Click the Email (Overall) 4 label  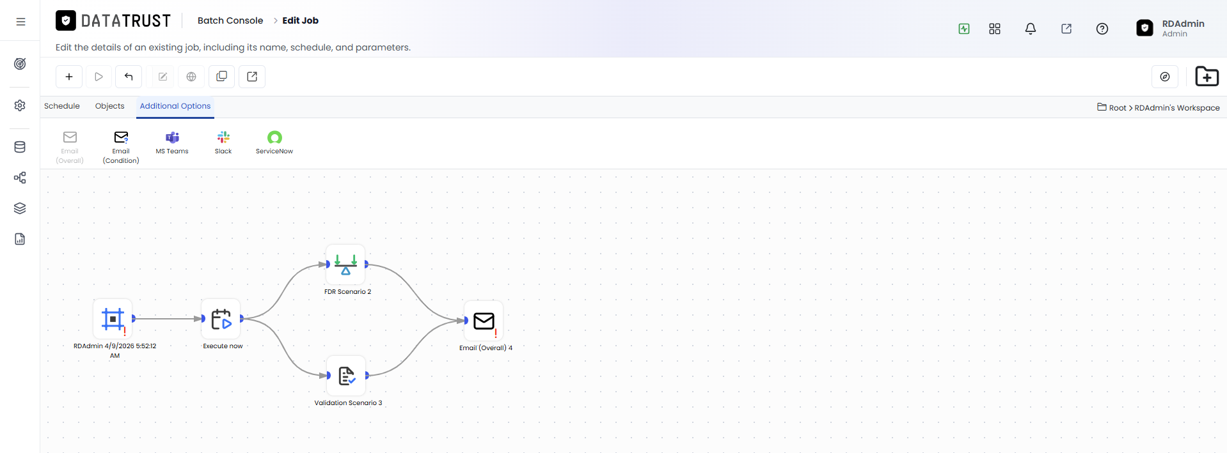point(486,348)
